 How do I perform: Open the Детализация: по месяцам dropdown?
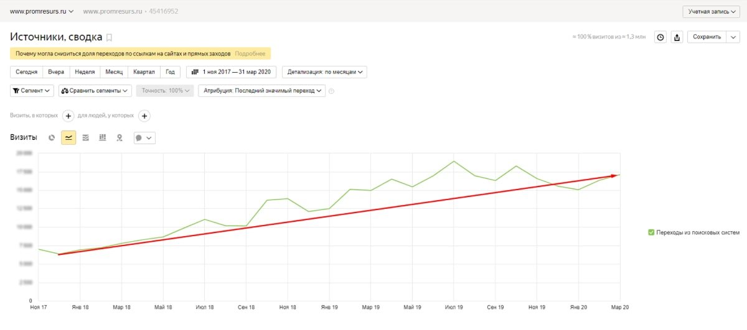click(x=324, y=72)
